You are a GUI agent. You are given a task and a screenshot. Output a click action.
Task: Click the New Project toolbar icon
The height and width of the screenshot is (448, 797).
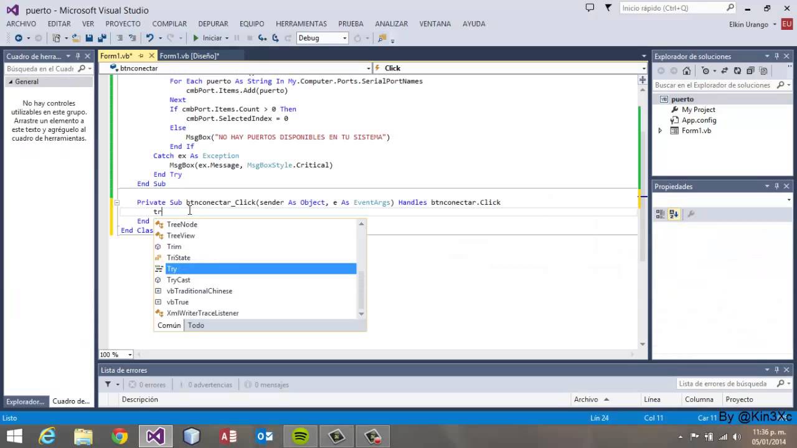[56, 38]
